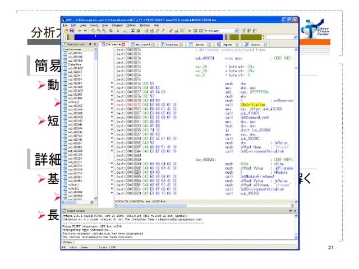359x269 pixels.
Task: Switch to the Exports tab
Action: [256, 45]
